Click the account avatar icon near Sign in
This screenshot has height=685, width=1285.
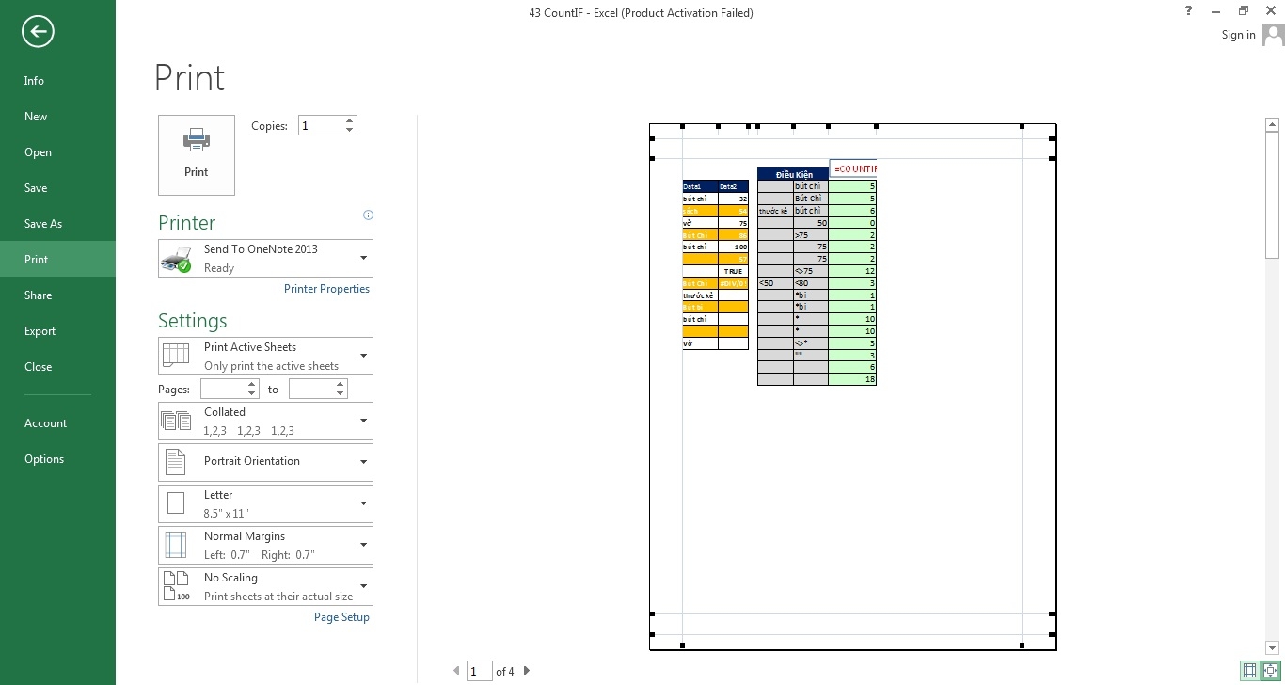[1273, 35]
